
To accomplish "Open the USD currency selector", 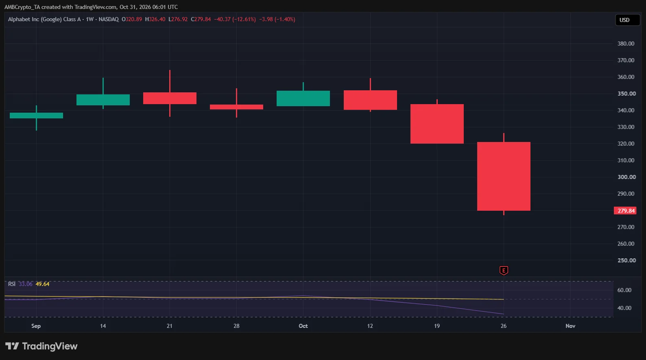I will [627, 20].
